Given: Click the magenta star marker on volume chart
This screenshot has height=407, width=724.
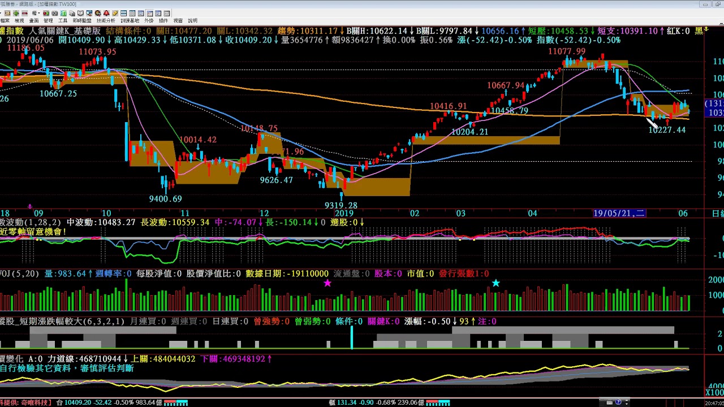Looking at the screenshot, I should pos(327,283).
